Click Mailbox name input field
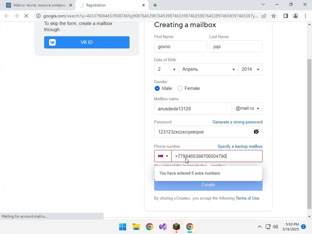 [193, 108]
